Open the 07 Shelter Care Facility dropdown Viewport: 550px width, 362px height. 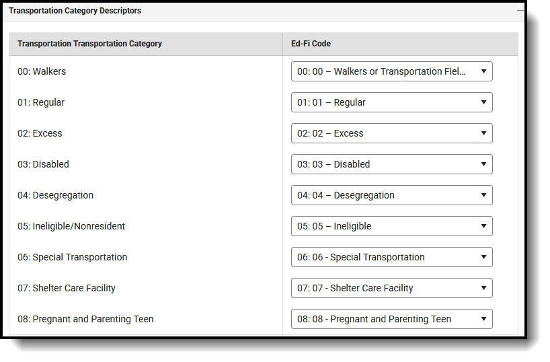(392, 288)
